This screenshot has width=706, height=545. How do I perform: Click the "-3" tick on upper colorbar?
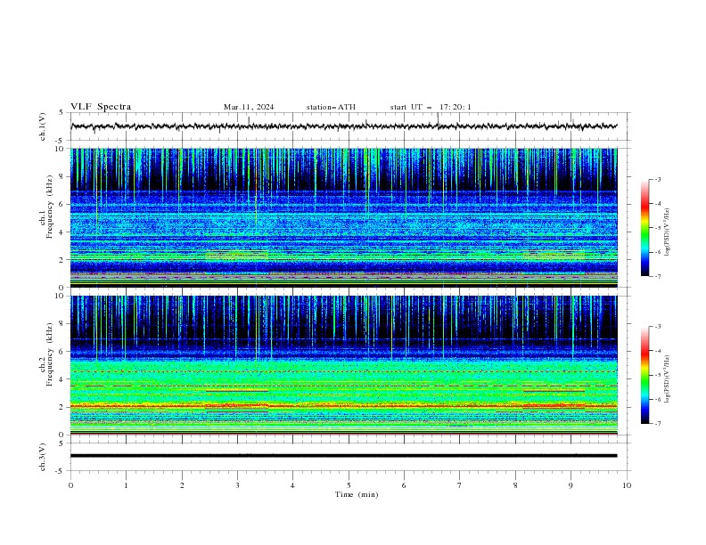[x=658, y=179]
